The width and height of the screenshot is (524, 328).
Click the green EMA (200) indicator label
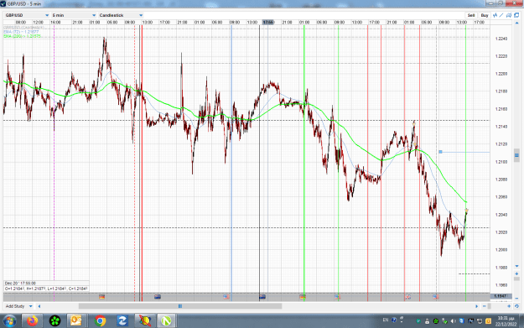(x=23, y=36)
